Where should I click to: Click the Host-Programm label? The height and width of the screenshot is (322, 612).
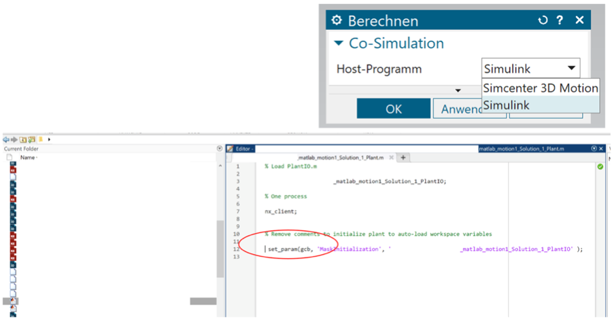coord(379,69)
